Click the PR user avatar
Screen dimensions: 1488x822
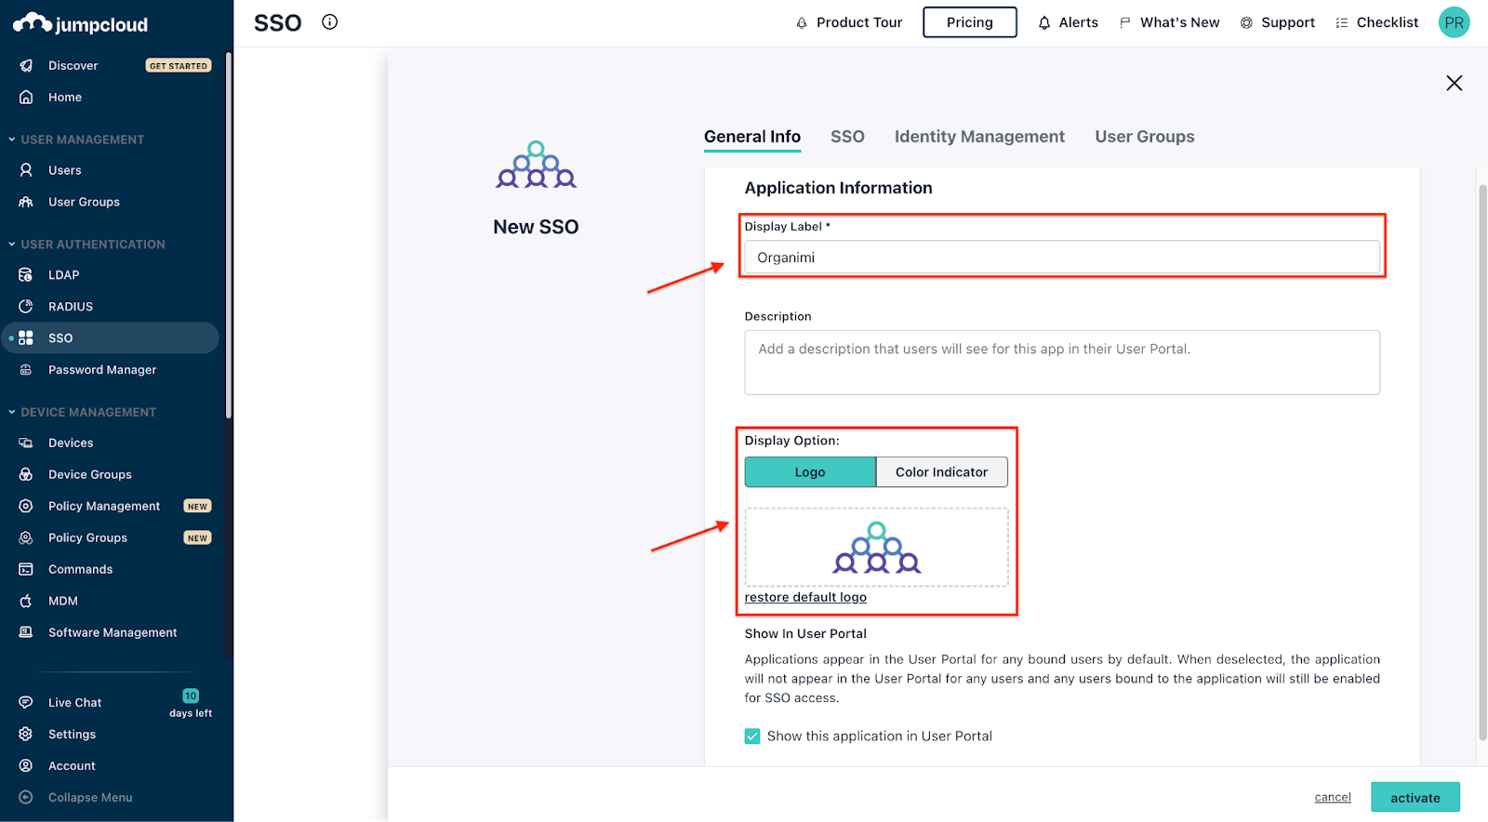pos(1454,22)
